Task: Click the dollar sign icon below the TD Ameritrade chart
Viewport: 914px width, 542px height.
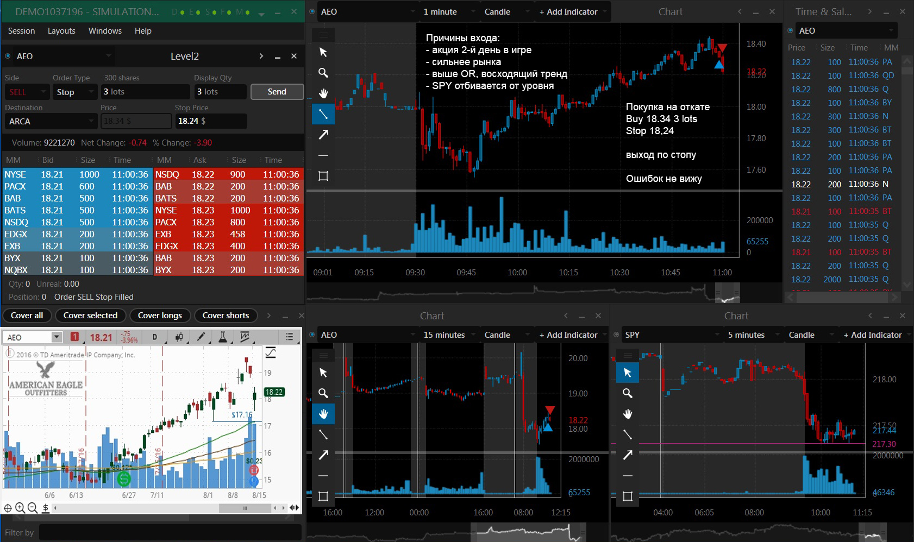Action: tap(46, 508)
